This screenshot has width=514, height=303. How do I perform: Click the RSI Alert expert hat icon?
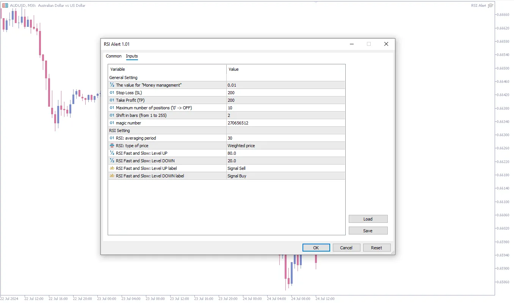coord(490,6)
